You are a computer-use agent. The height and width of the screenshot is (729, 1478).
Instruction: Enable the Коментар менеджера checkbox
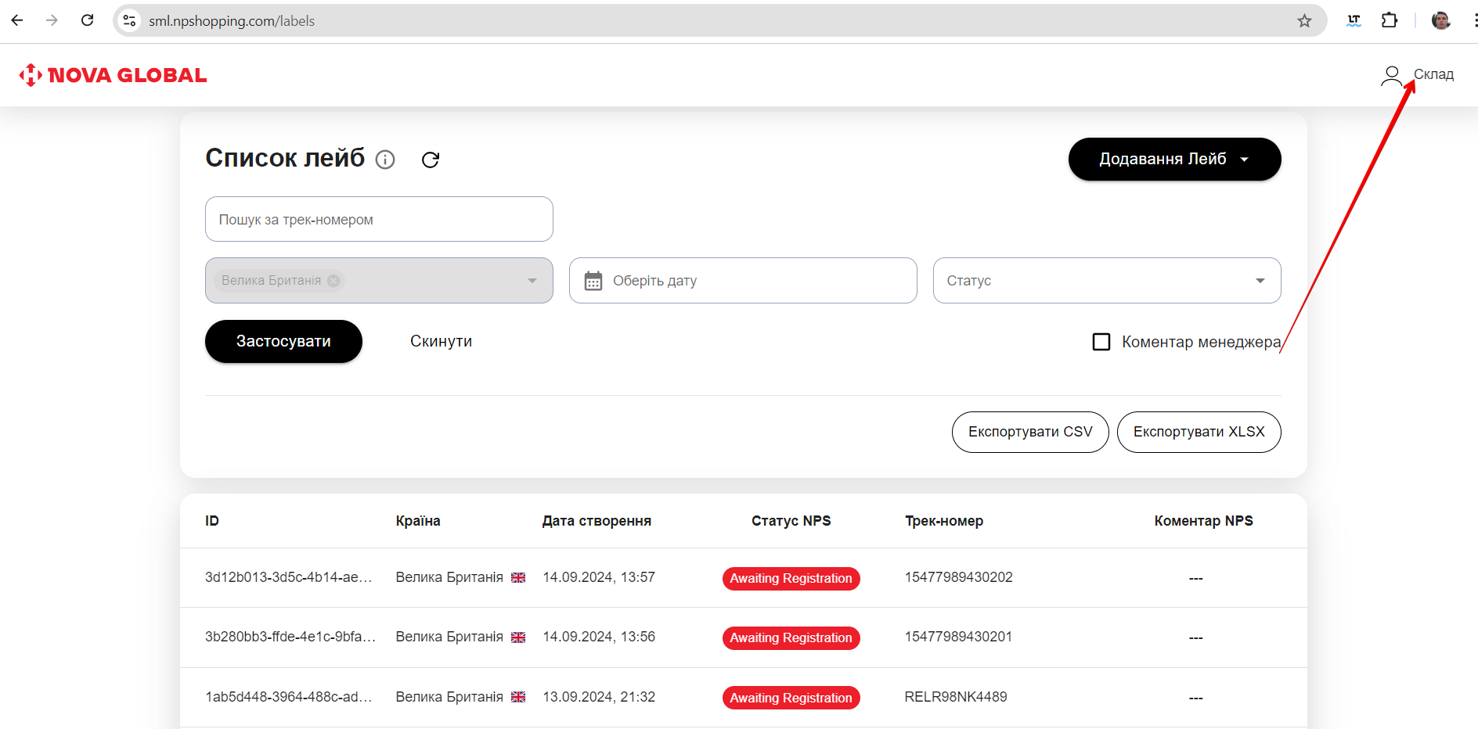1101,342
